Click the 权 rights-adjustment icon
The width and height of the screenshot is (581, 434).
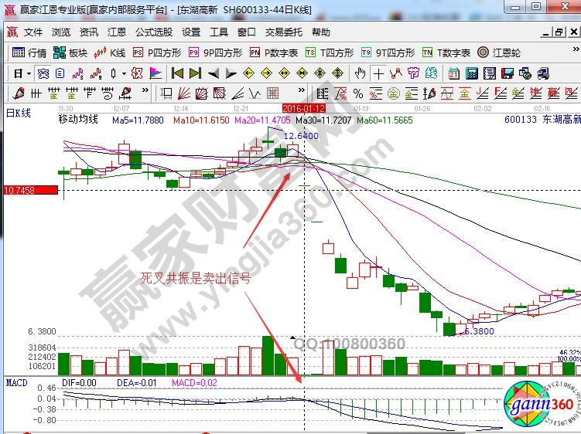137,73
